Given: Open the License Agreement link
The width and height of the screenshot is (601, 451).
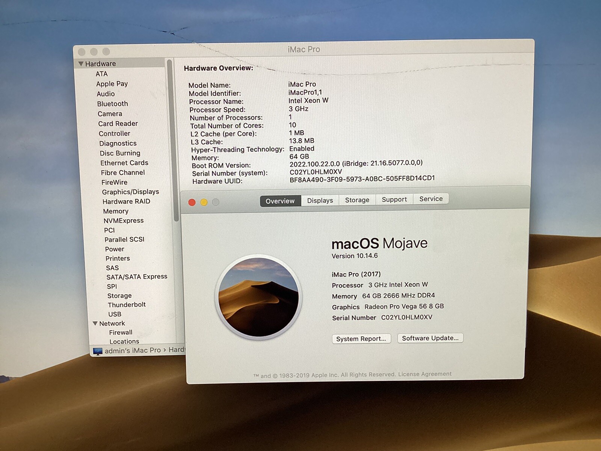Looking at the screenshot, I should click(x=425, y=374).
